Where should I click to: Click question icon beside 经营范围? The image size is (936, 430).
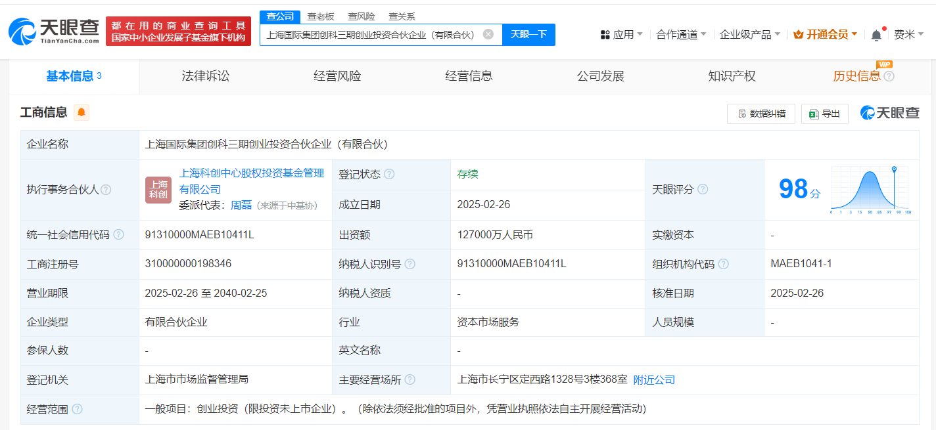[x=78, y=409]
